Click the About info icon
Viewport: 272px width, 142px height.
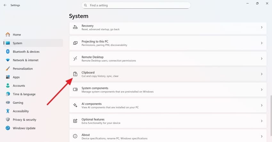[75, 136]
